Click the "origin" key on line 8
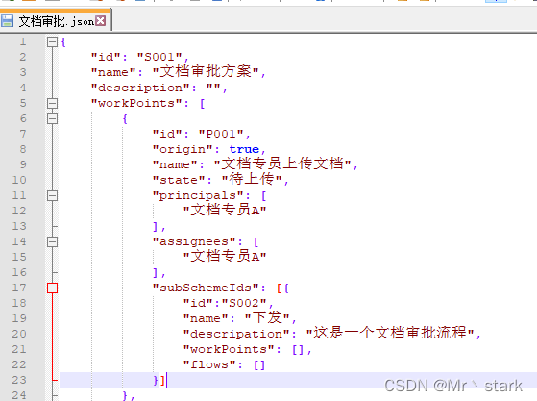This screenshot has width=537, height=401. click(183, 150)
